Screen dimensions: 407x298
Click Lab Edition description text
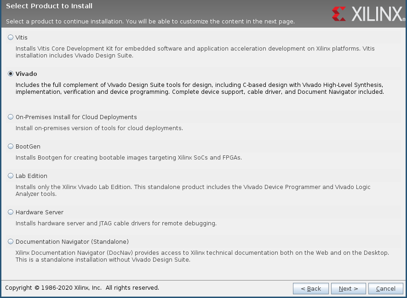click(x=193, y=190)
